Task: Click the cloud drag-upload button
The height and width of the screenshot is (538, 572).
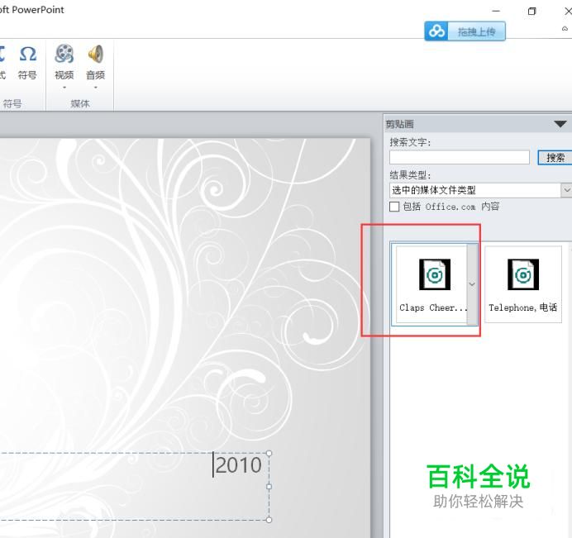Action: pos(465,31)
